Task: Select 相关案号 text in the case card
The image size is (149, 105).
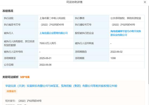Action: pyautogui.click(x=23, y=101)
